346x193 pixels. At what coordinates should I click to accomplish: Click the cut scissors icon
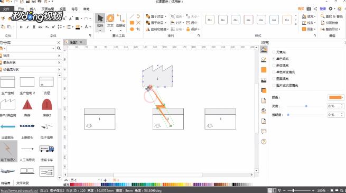[x=3, y=19]
